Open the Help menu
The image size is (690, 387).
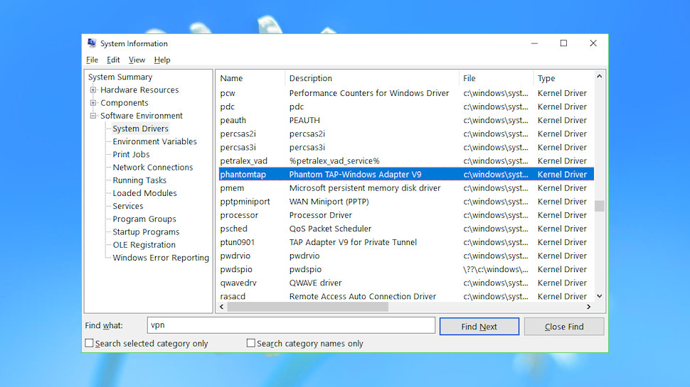pyautogui.click(x=162, y=60)
